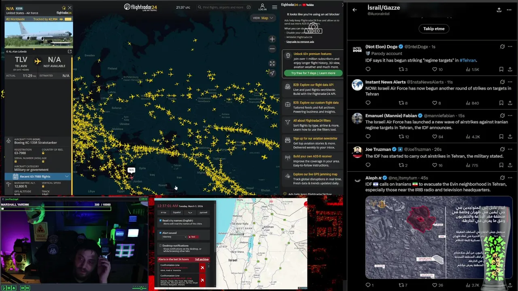The width and height of the screenshot is (518, 291).
Task: Open the Evin evacuation map image
Action: tap(439, 238)
